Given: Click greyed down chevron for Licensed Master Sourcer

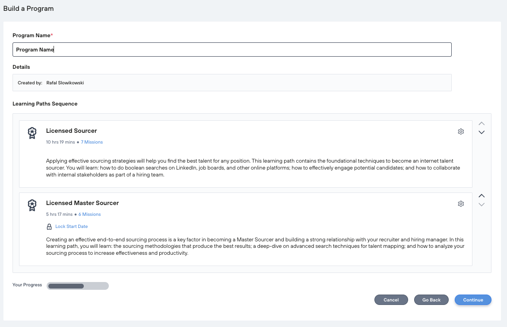Looking at the screenshot, I should click(x=482, y=205).
